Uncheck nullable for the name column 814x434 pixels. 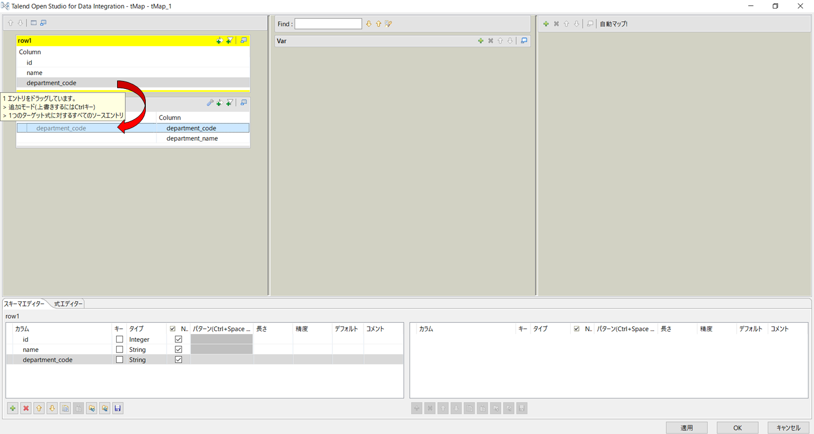178,349
